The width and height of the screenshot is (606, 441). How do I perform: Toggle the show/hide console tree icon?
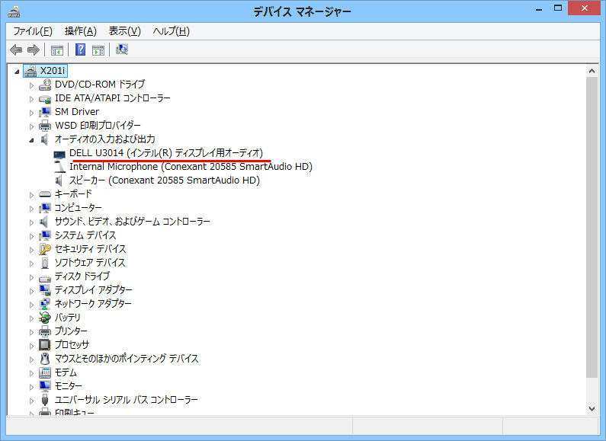pyautogui.click(x=56, y=50)
